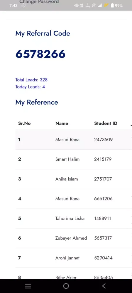Select the Smart Halim row

click(x=74, y=159)
